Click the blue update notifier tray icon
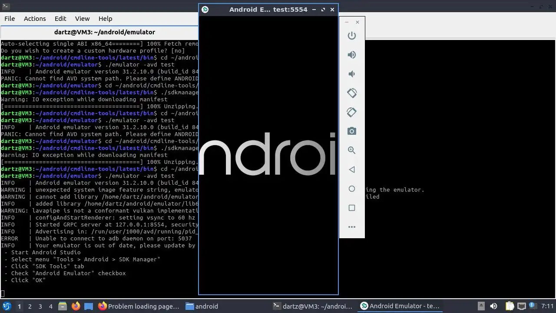 (x=533, y=306)
